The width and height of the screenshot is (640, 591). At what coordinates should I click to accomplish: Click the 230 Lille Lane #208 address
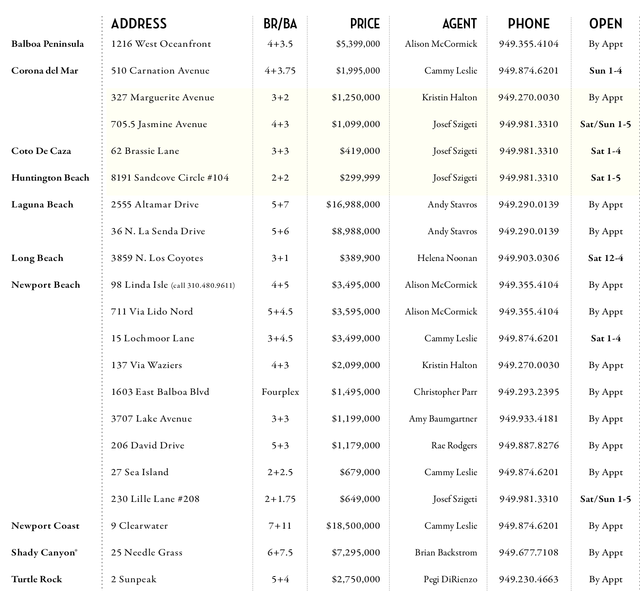[155, 499]
